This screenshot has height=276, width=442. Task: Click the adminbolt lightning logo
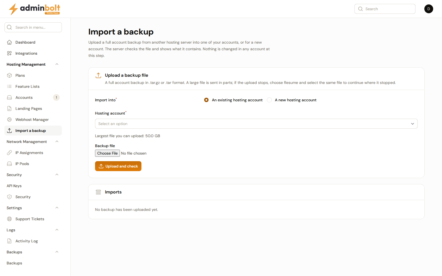35,9
